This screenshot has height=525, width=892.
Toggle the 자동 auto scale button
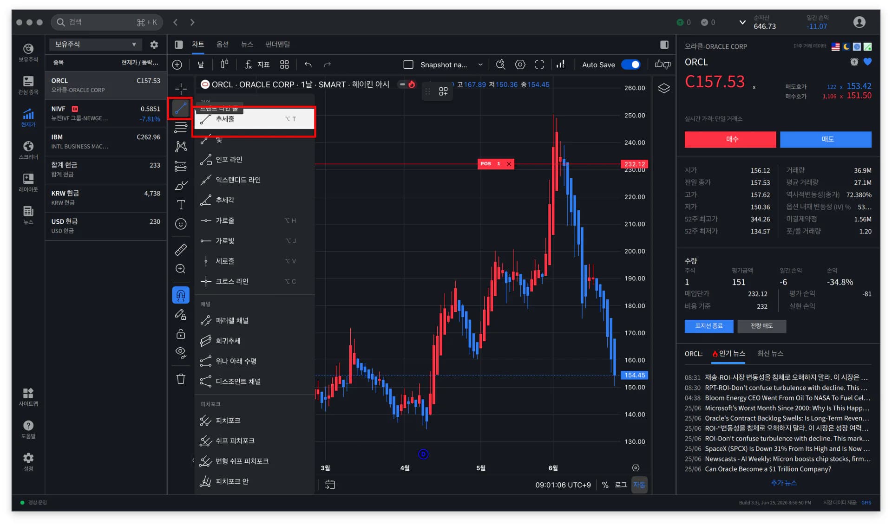pyautogui.click(x=639, y=485)
